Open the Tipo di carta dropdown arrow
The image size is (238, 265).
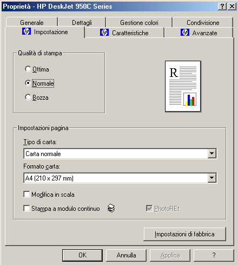(212, 154)
